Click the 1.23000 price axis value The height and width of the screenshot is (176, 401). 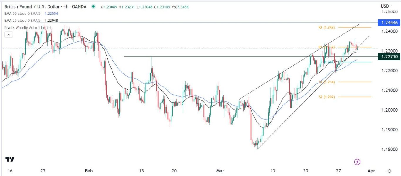389,51
